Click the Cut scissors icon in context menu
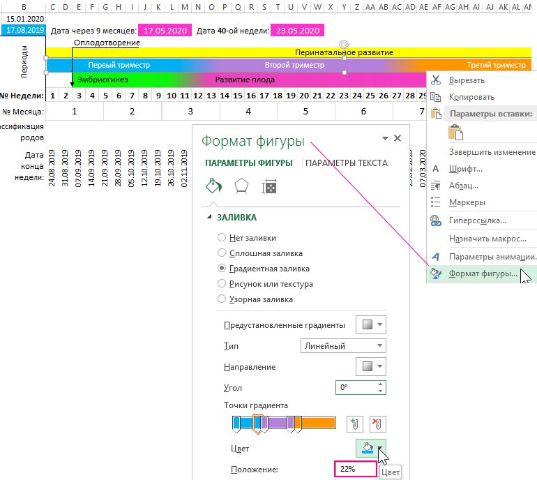Viewport: 537px width, 480px height. click(x=436, y=80)
